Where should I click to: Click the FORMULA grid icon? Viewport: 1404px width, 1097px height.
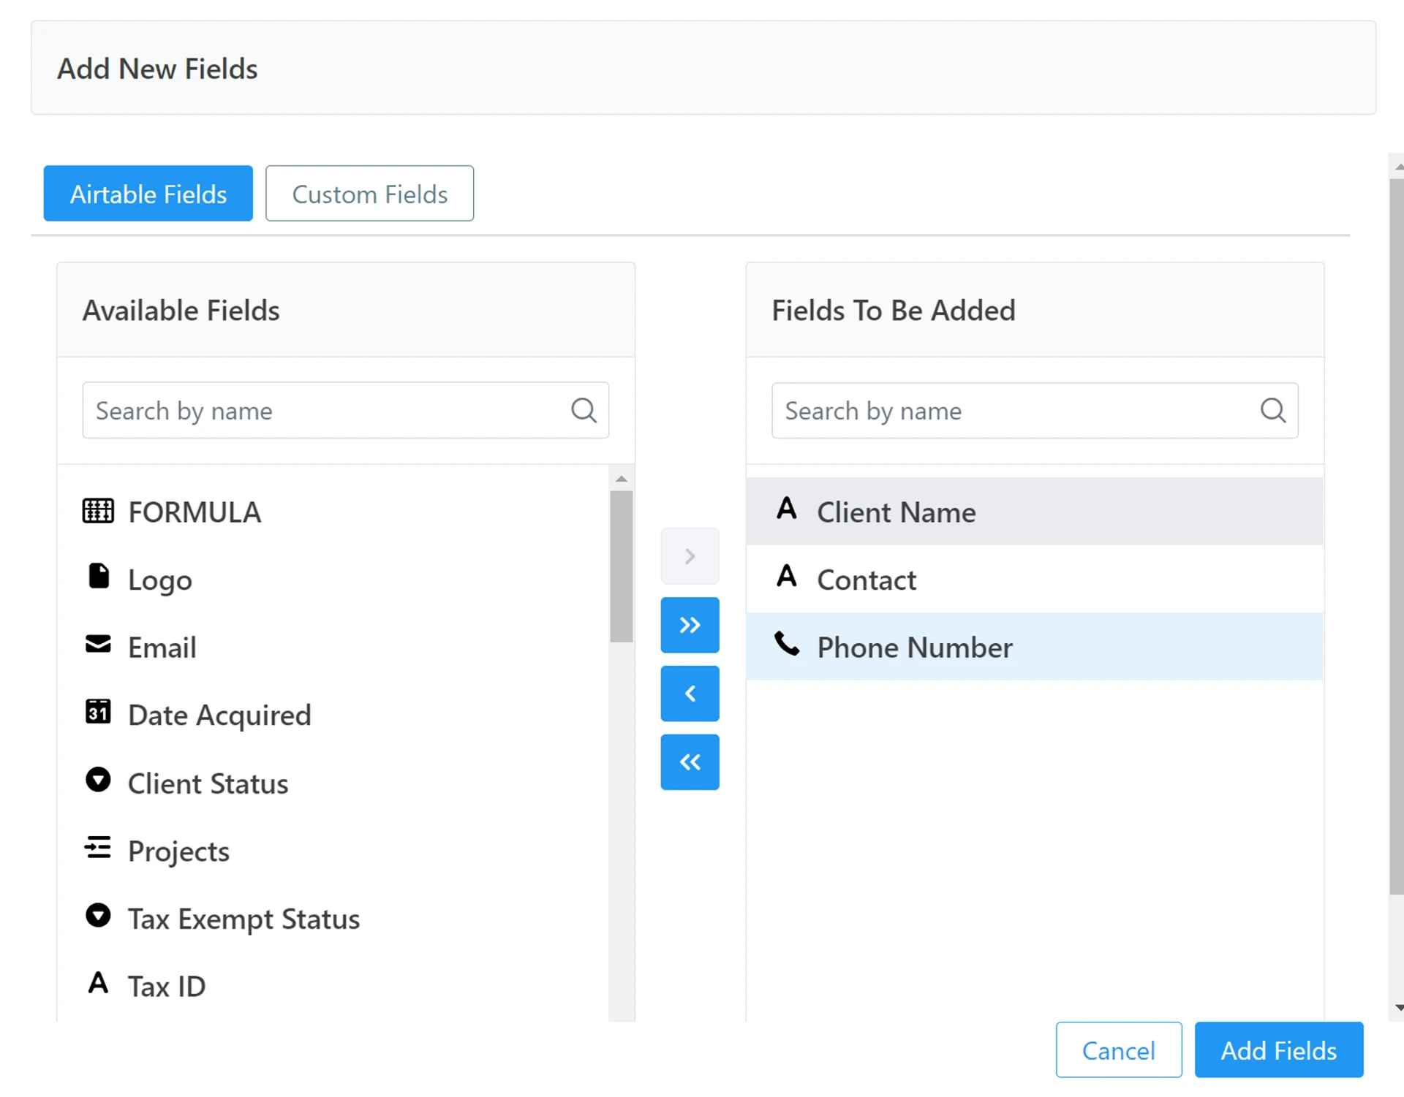coord(98,511)
